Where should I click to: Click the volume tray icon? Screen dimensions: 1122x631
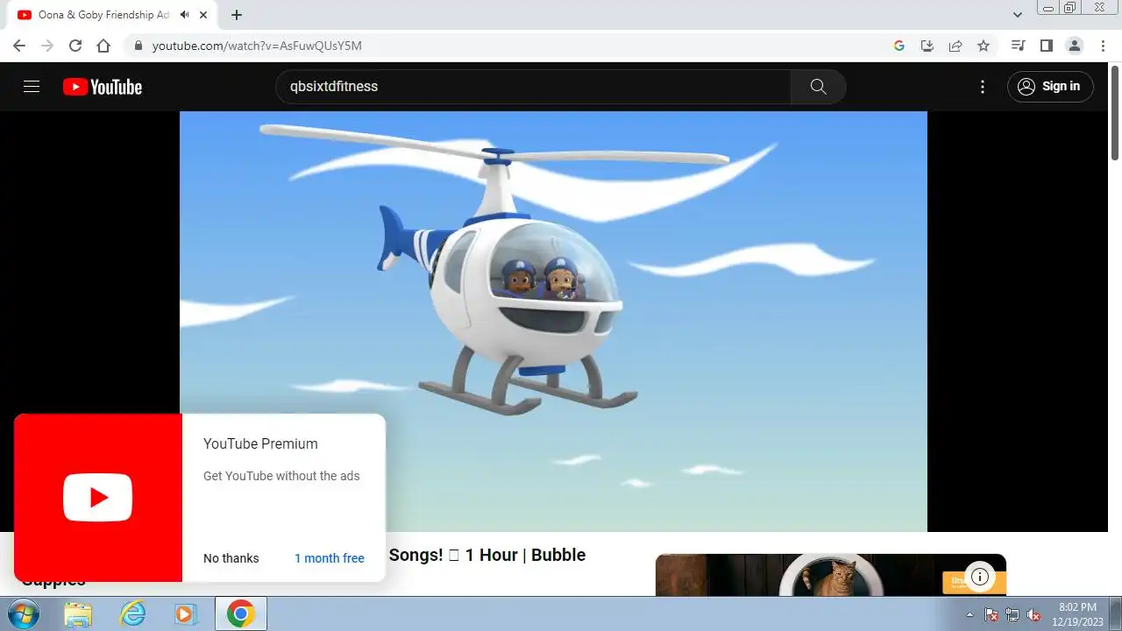click(1033, 614)
